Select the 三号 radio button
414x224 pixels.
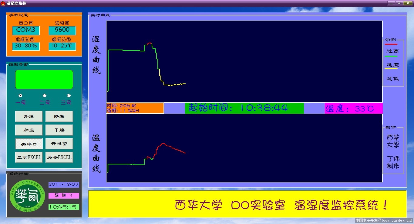click(x=69, y=96)
